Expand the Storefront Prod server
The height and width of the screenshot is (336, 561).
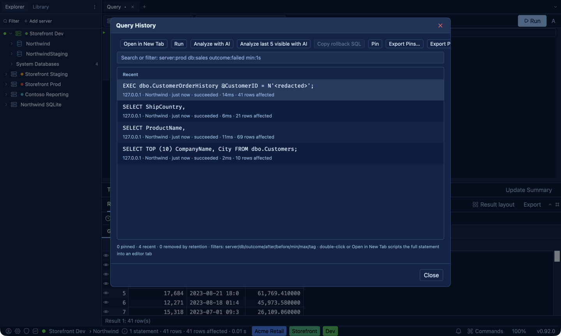[x=6, y=84]
